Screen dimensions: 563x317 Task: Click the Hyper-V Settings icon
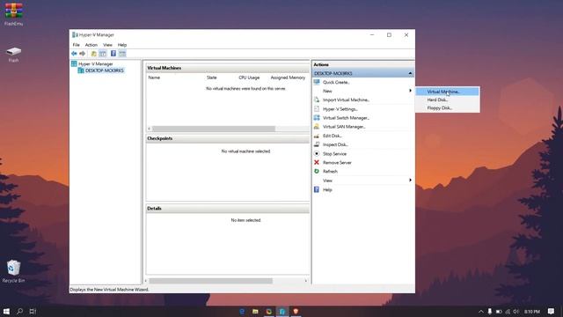click(317, 108)
